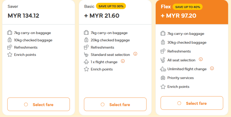
Task: Click the Basic Save up to 30% badge
Action: [x=111, y=6]
